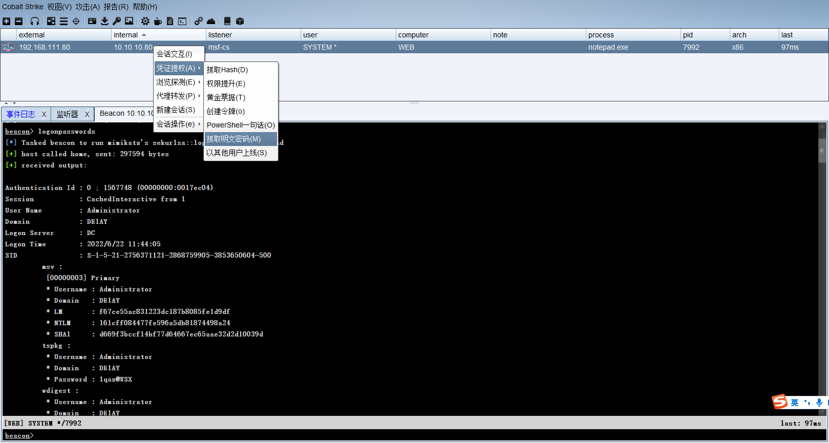Select 以其他用户上线(S) in the submenu
This screenshot has height=443, width=829.
click(241, 153)
